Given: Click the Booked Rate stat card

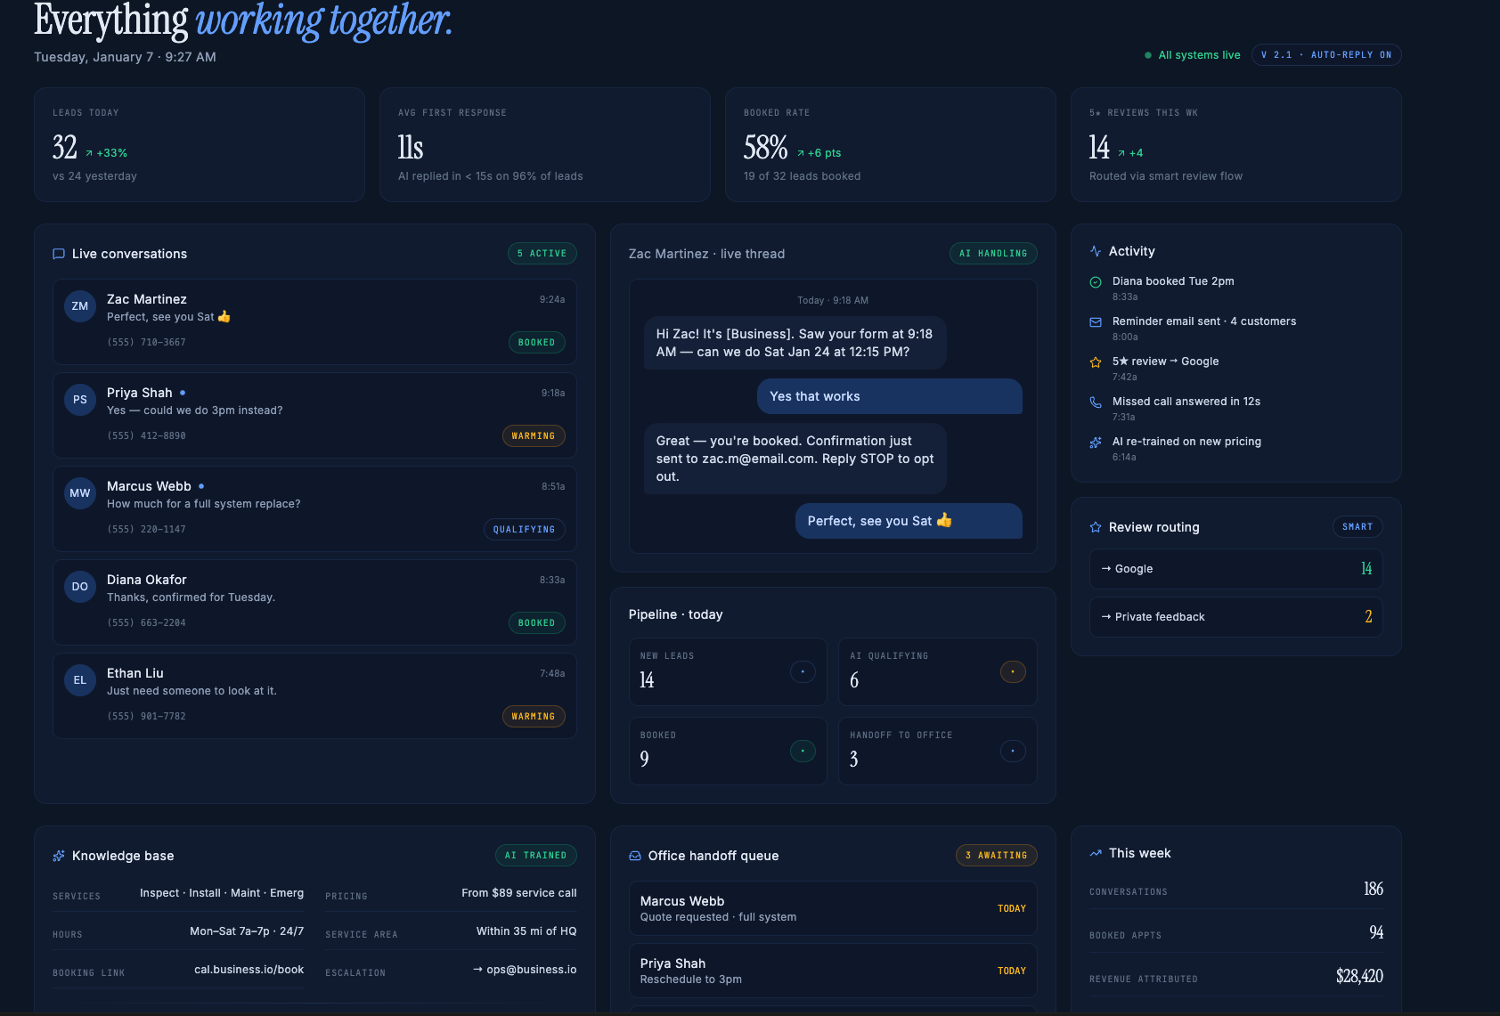Looking at the screenshot, I should tap(891, 145).
